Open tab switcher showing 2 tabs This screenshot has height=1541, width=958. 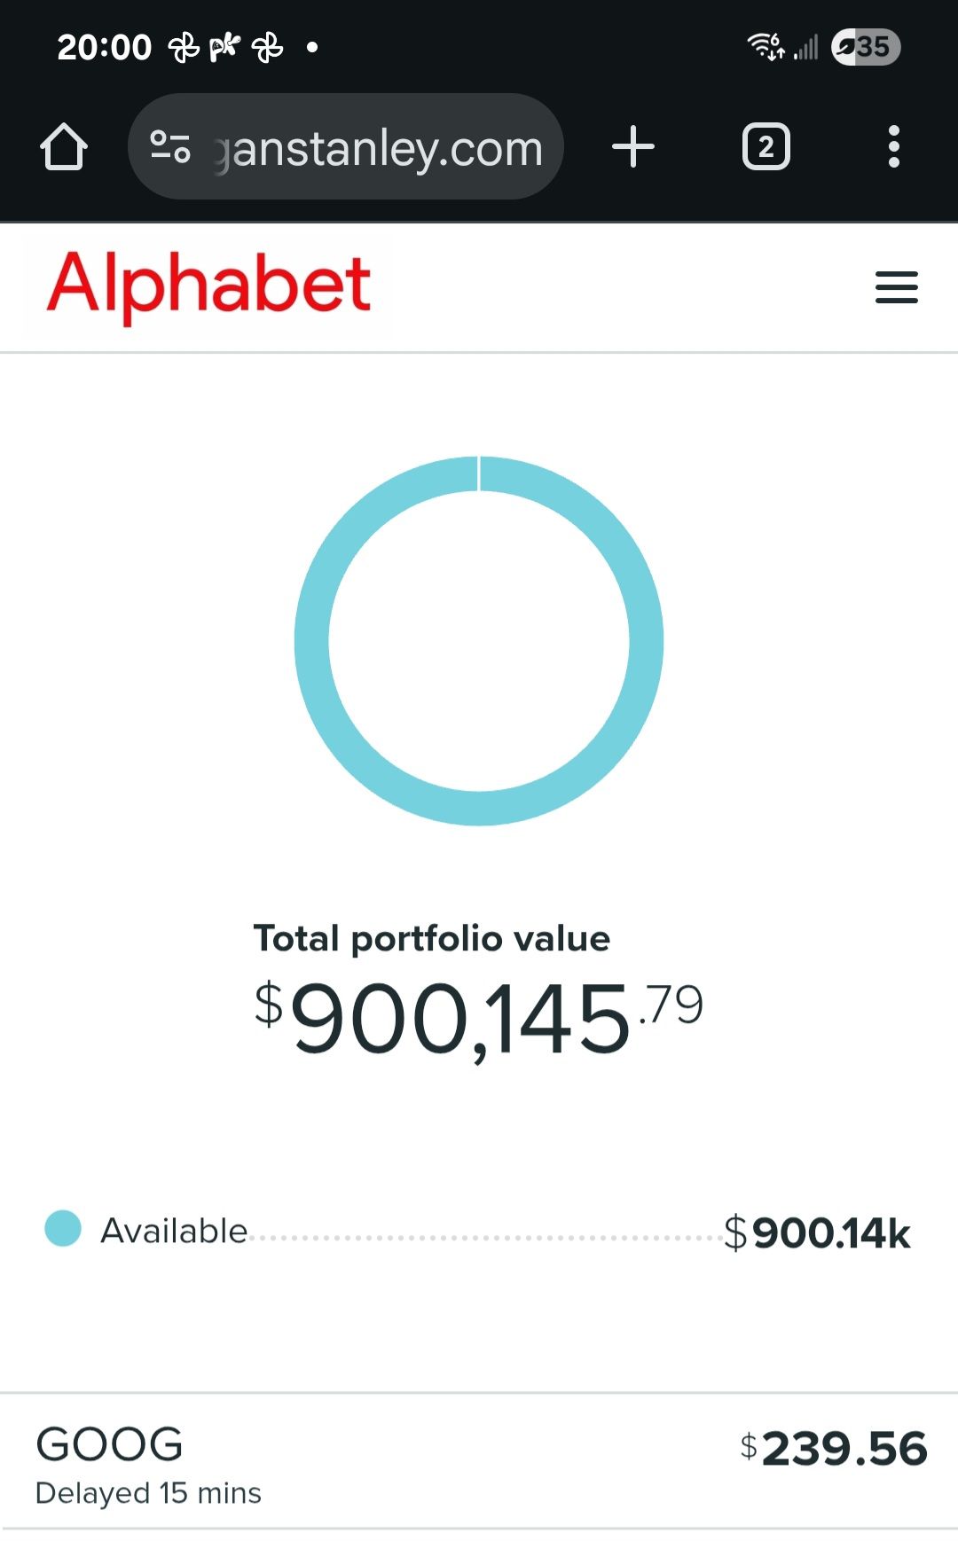(x=766, y=147)
